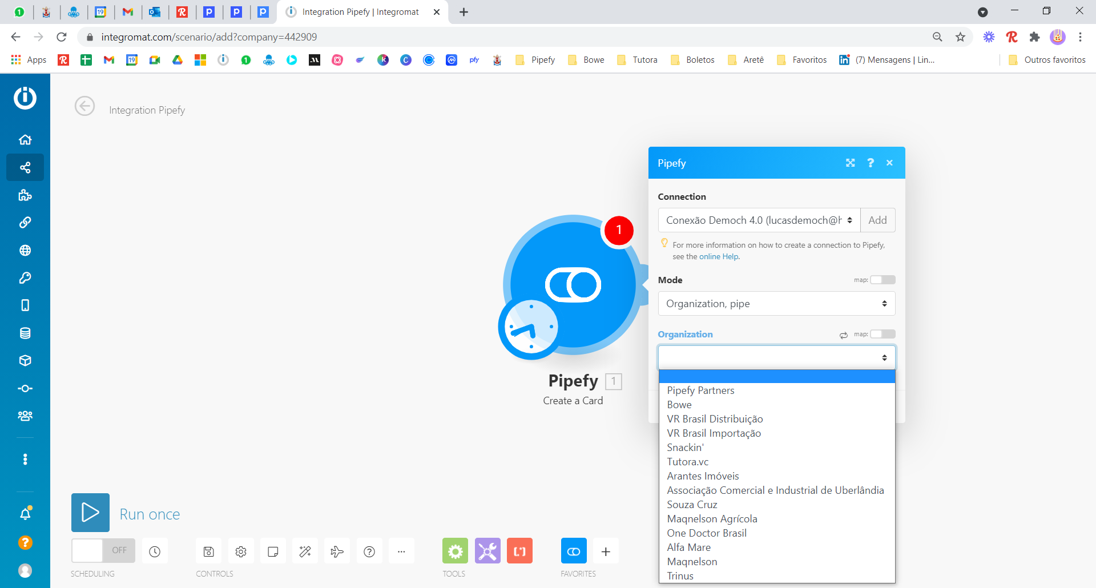
Task: Open help question mark in sidebar
Action: pos(25,542)
